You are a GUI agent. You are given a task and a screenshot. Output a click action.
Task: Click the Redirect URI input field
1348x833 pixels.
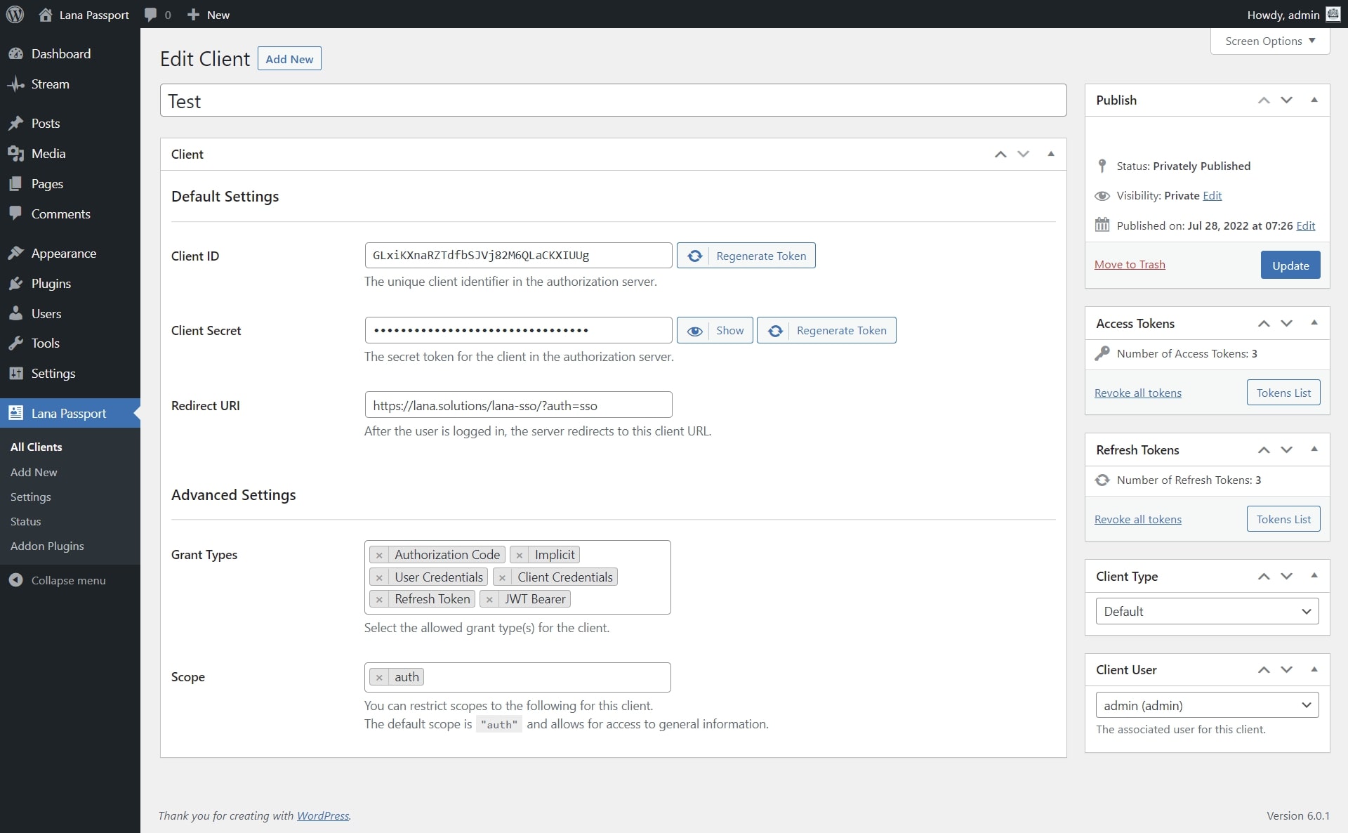click(x=518, y=405)
